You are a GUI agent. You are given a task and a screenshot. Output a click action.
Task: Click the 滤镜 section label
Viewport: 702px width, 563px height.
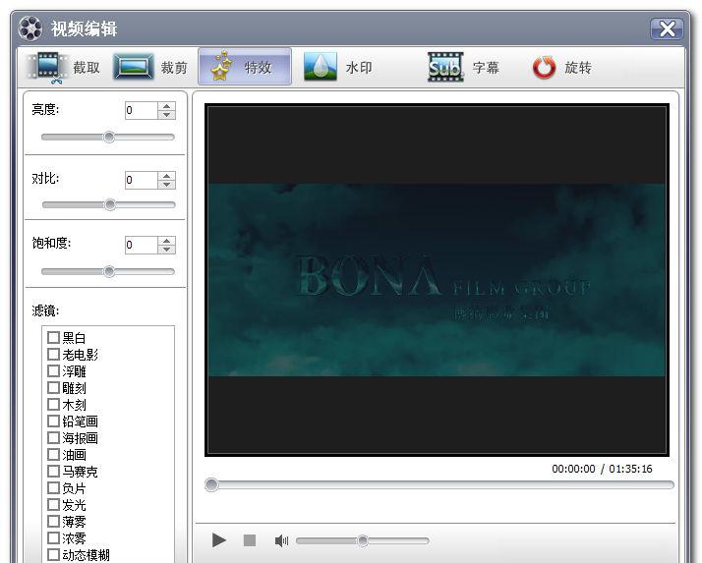[x=45, y=310]
